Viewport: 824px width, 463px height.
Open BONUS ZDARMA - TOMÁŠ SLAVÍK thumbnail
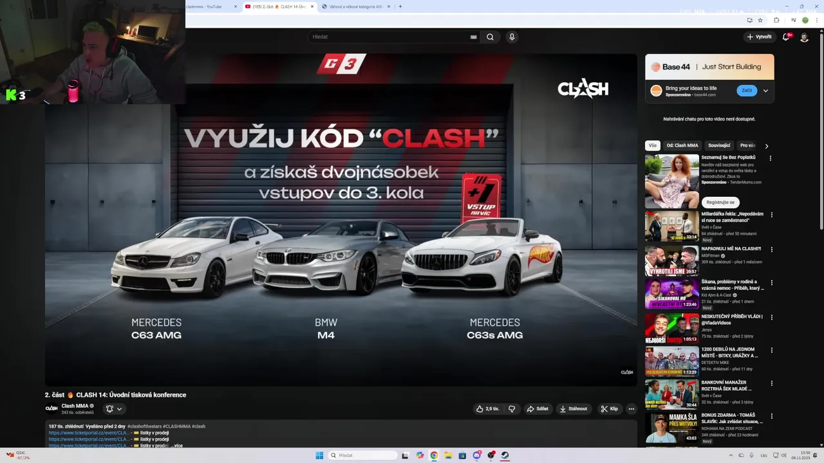[672, 428]
